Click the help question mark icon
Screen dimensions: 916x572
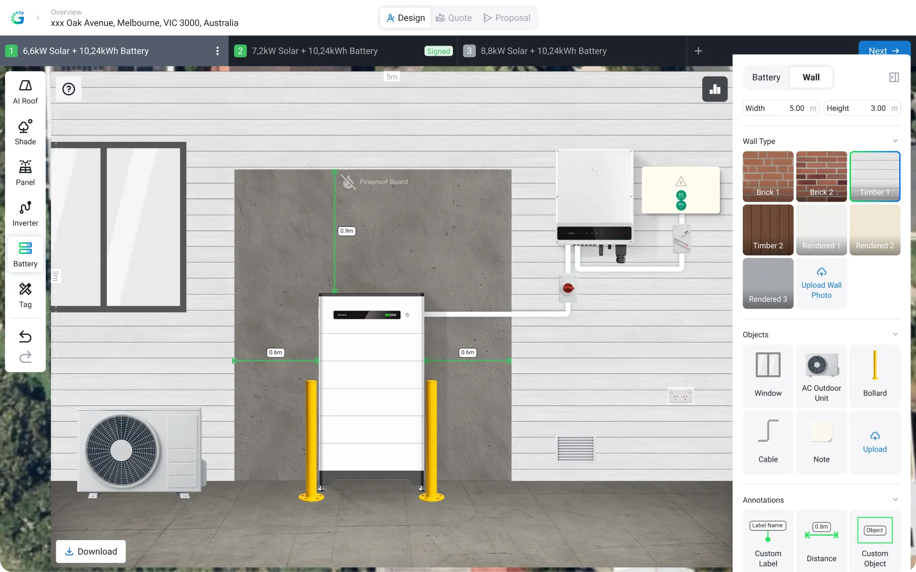68,89
